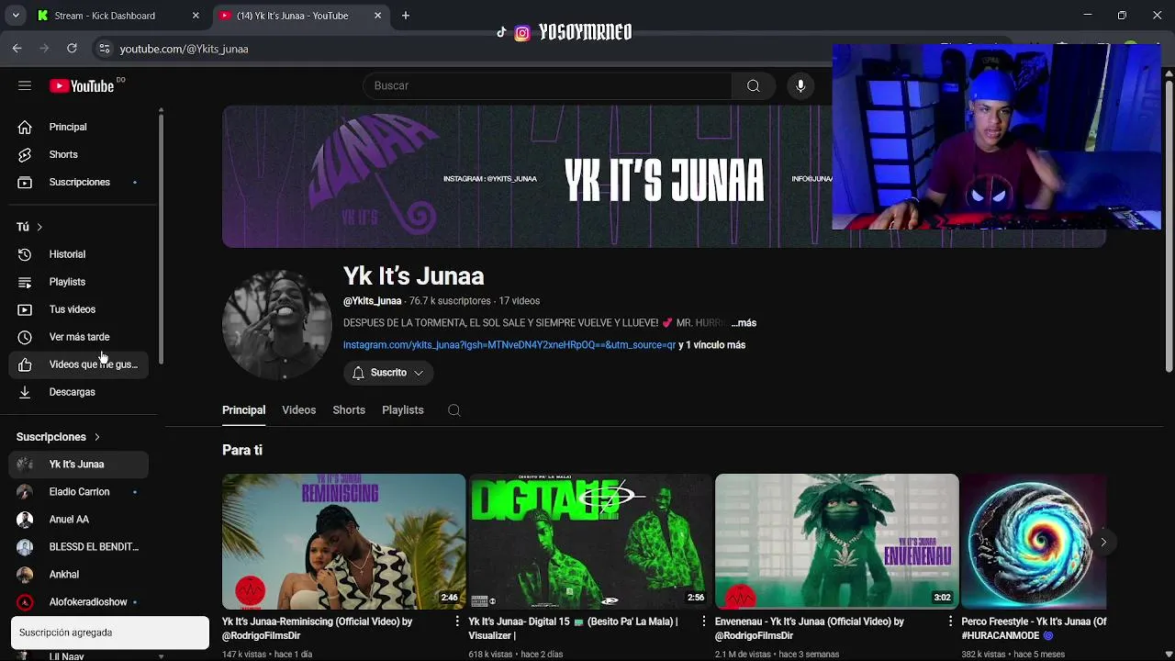Open Eladio Carrion subscription channel
The image size is (1175, 661).
pos(79,492)
